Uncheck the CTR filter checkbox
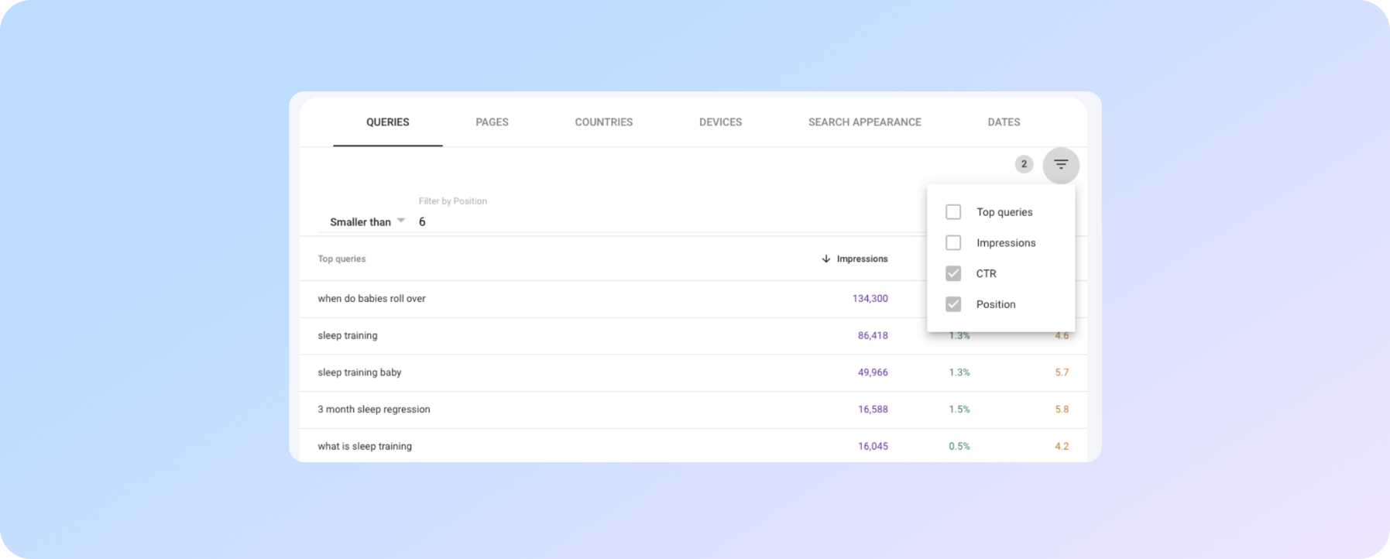 [x=953, y=273]
